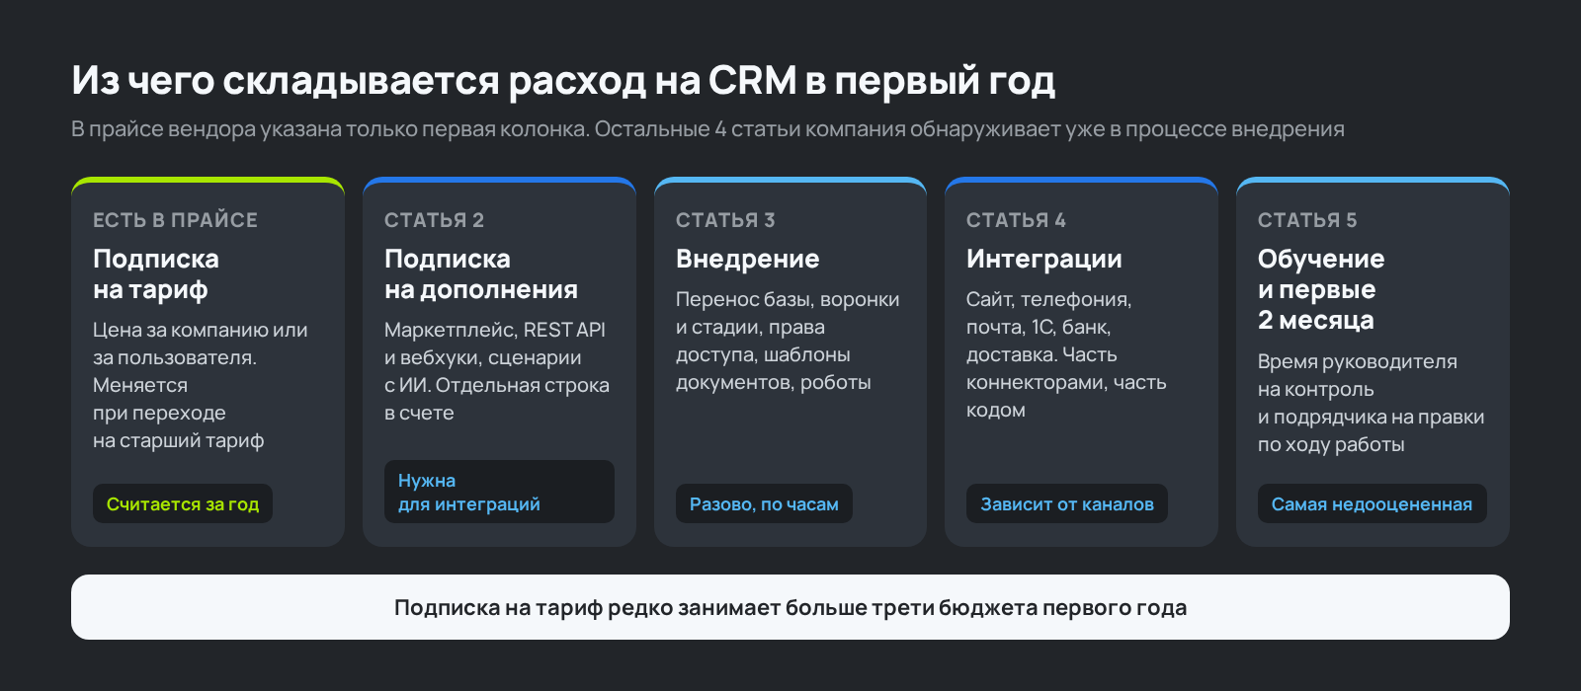The image size is (1581, 691).
Task: Click the 'Нужна для интеграций' tag
Action: (x=499, y=492)
